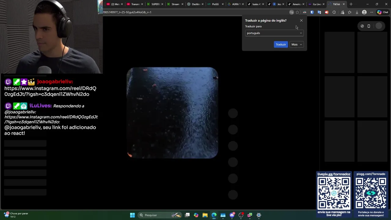Expand the Mais options dropdown
This screenshot has height=220, width=391.
click(x=297, y=45)
